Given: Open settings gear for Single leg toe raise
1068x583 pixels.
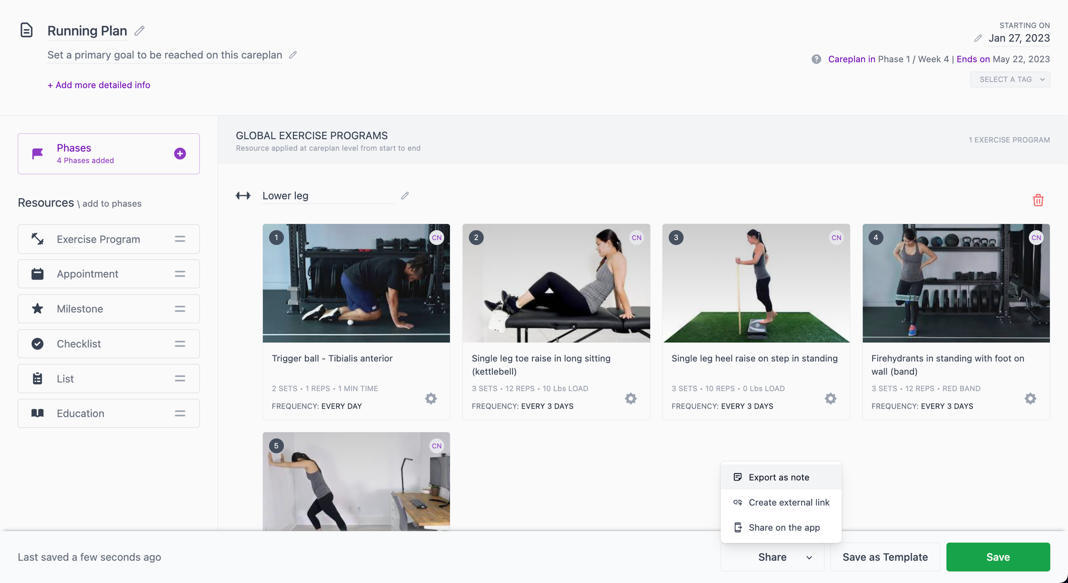Looking at the screenshot, I should (x=630, y=399).
